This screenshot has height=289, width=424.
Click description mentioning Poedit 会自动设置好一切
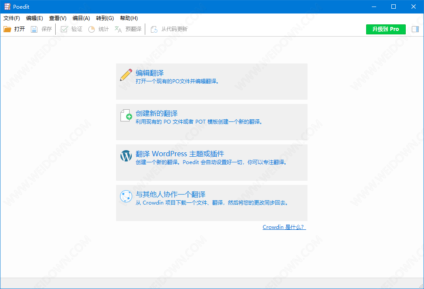click(x=211, y=162)
